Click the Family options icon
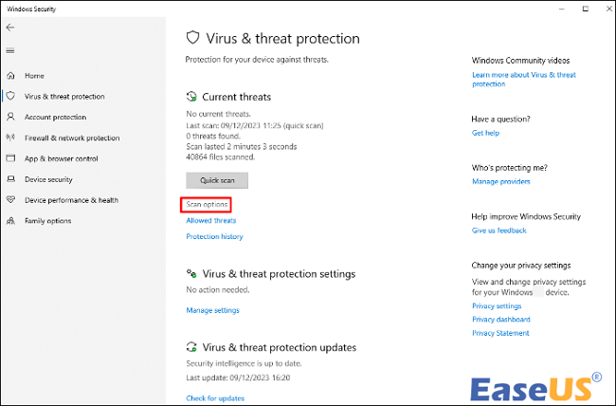616x406 pixels. (11, 221)
